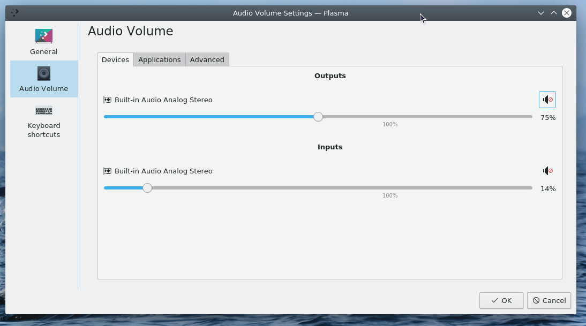Click the input "14%" volume value
This screenshot has height=326, width=586.
pos(548,189)
